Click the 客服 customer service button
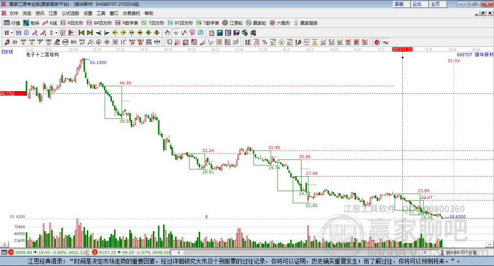This screenshot has width=494, height=266. 401,4
